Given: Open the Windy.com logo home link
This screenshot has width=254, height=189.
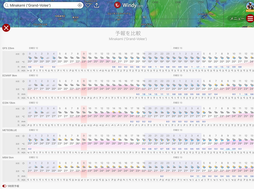Looking at the screenshot, I should (x=129, y=5).
